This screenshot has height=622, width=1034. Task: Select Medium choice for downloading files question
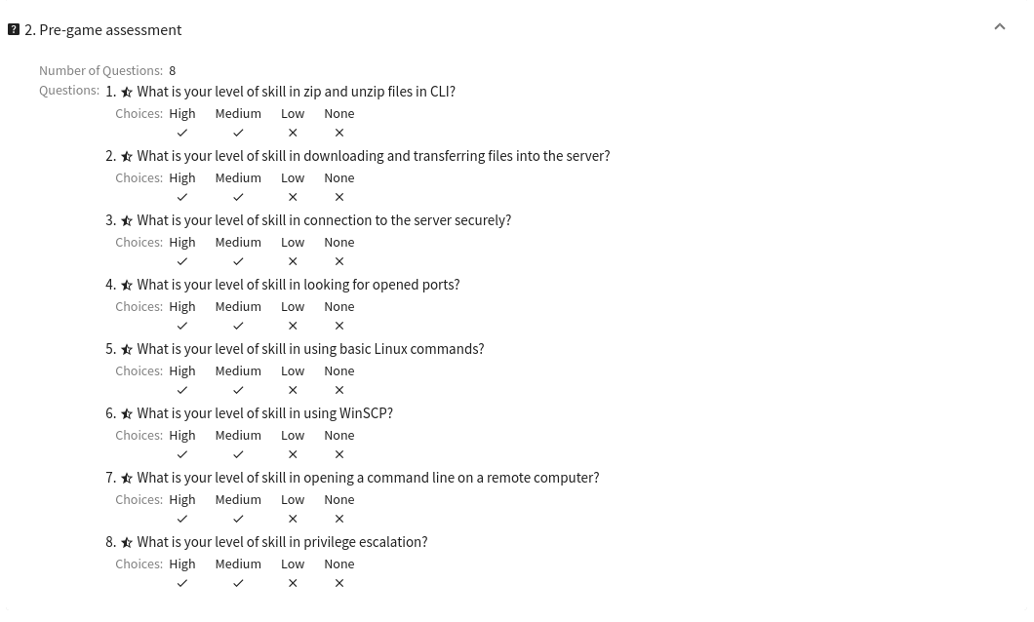(x=238, y=177)
